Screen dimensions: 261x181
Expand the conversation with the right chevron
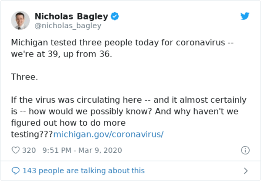(x=246, y=171)
